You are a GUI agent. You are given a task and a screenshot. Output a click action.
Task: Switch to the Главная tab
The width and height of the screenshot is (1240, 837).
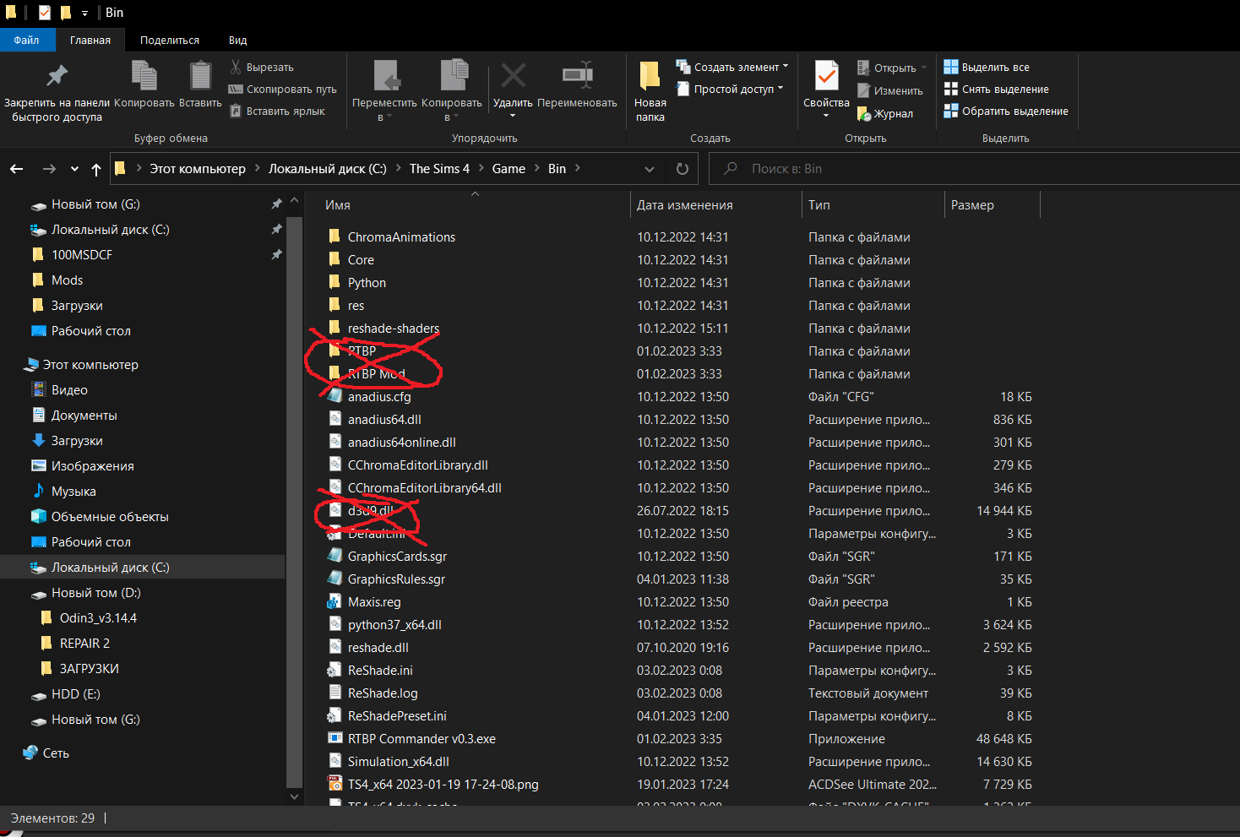pyautogui.click(x=90, y=40)
